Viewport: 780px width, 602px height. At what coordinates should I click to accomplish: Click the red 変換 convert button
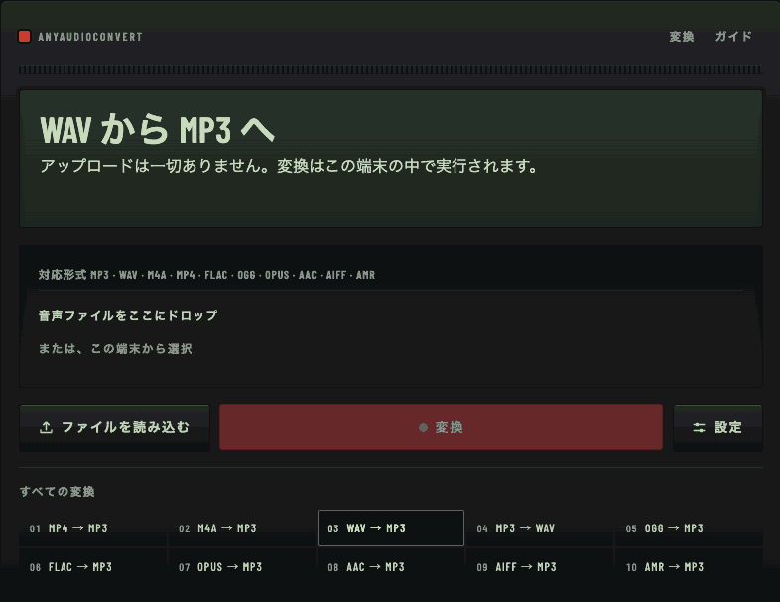tap(441, 427)
